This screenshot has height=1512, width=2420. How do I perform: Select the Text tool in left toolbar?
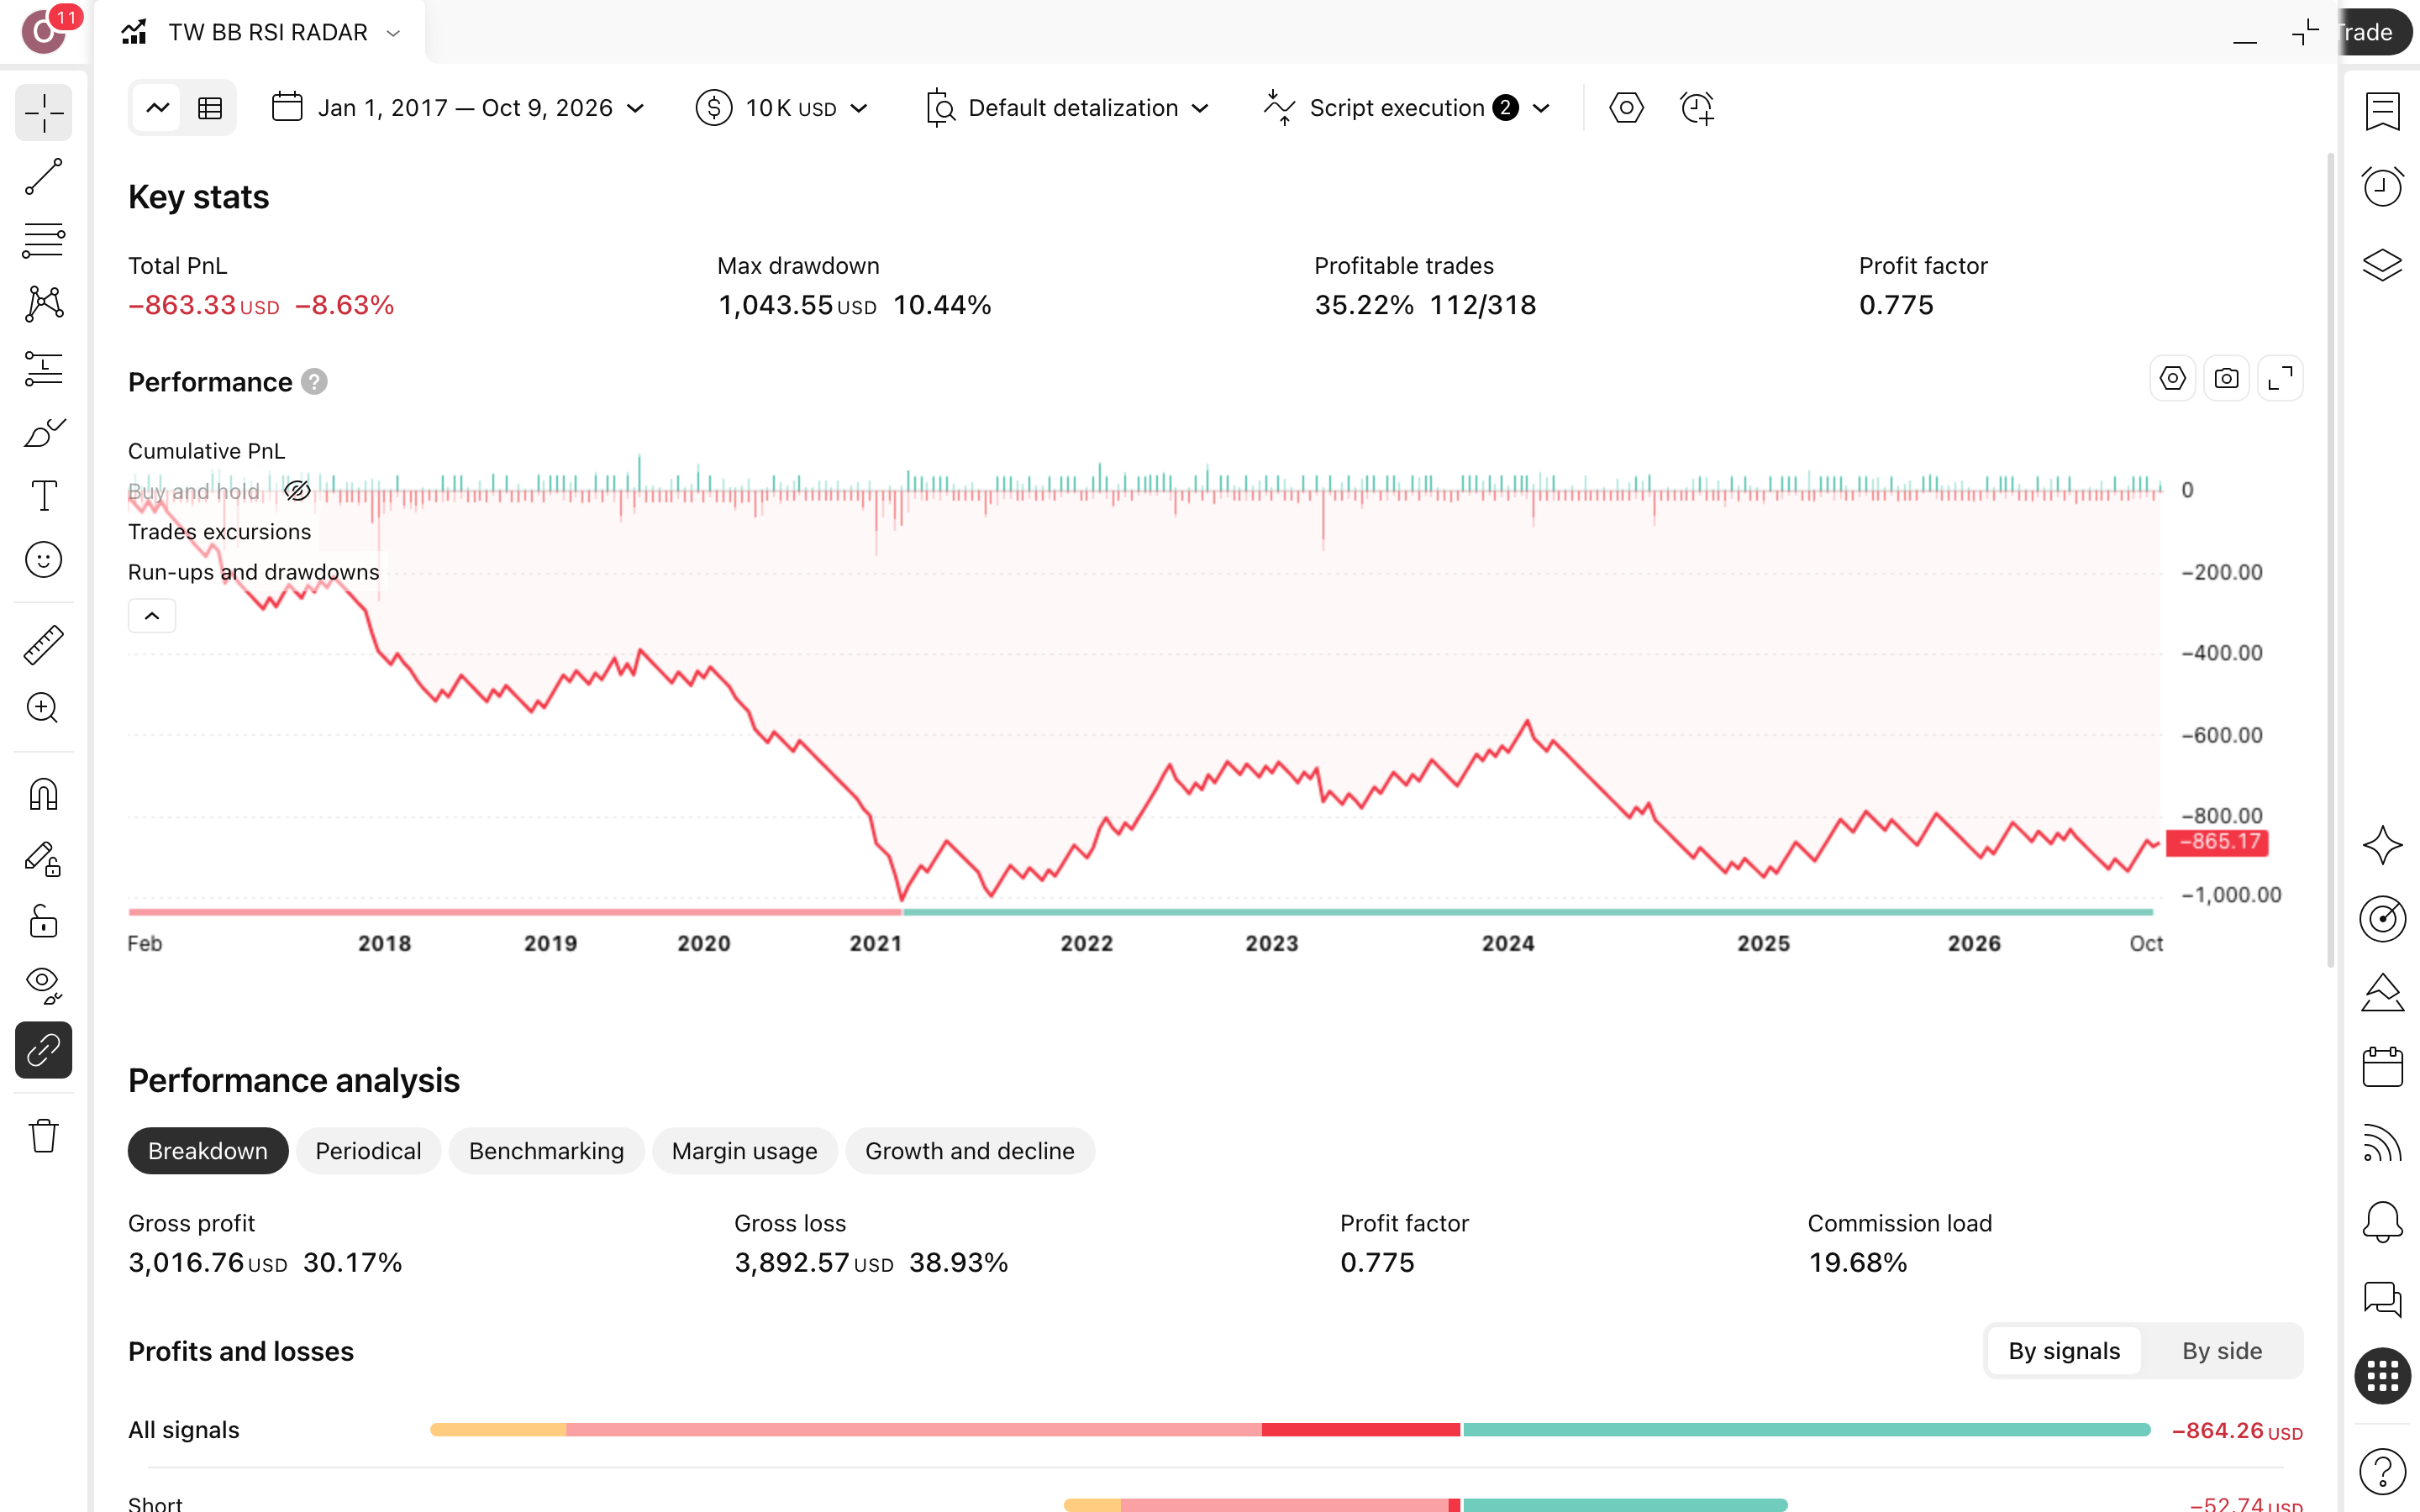click(x=43, y=495)
